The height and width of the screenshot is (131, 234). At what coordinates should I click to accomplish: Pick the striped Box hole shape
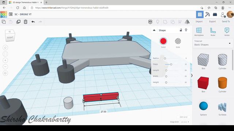pyautogui.click(x=203, y=60)
